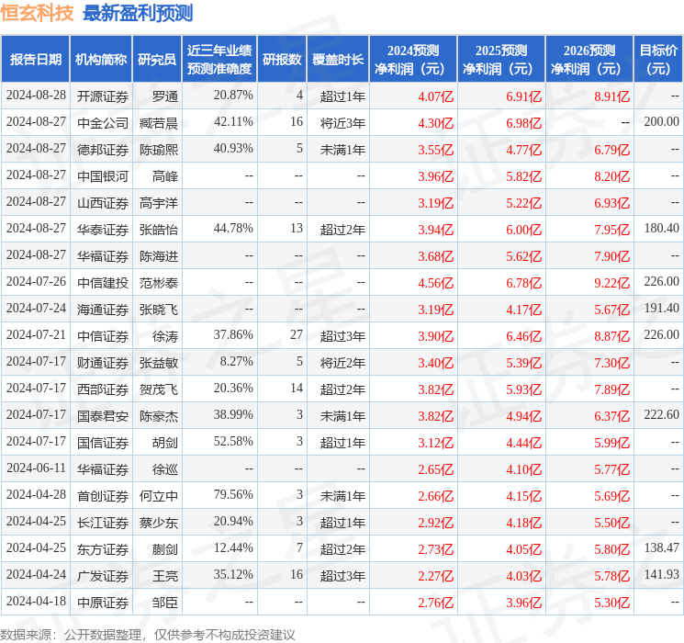Click target price 191.40
Screen dimensions: 684x643
661,308
